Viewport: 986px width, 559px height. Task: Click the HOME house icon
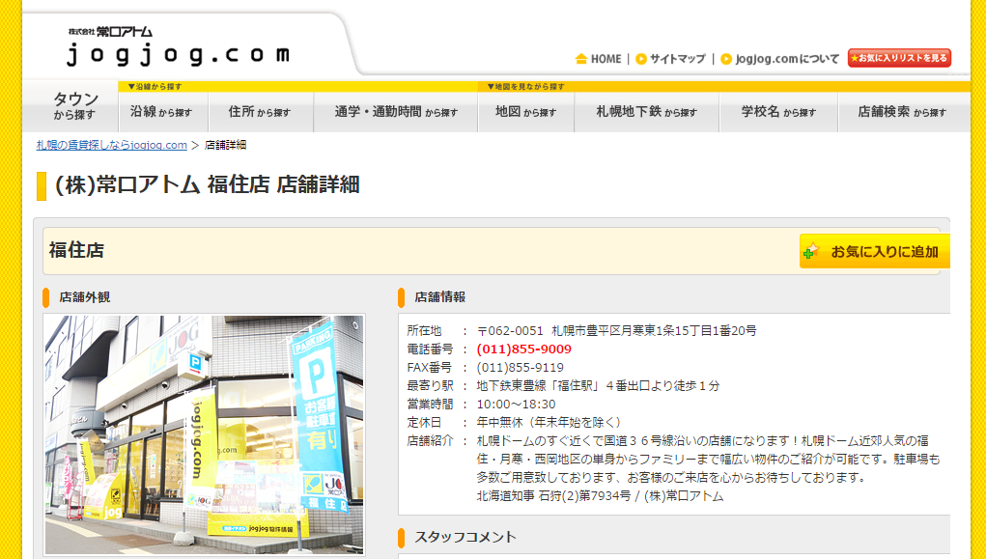(581, 59)
